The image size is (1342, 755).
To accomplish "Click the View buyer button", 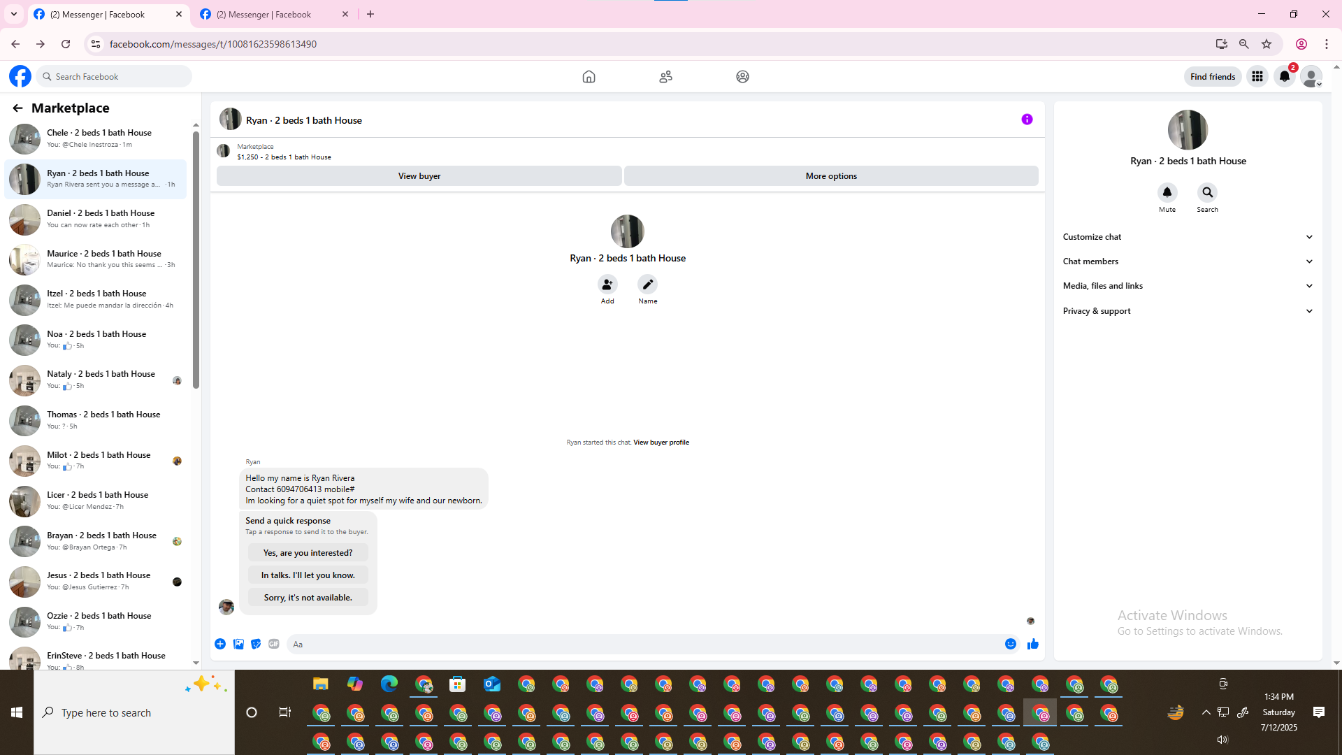I will [x=419, y=176].
